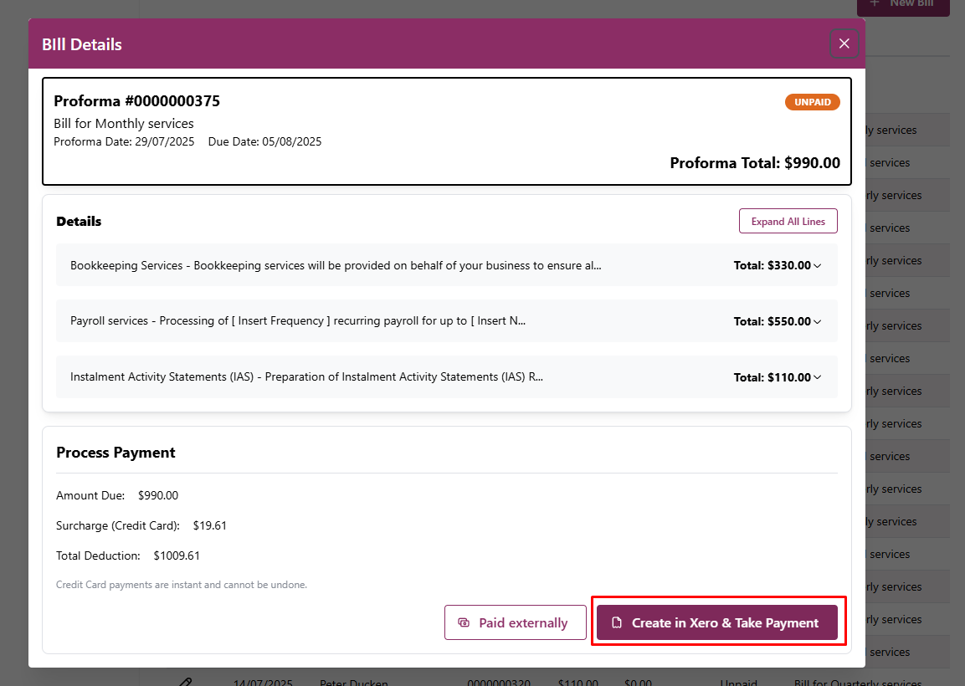Select the Payroll services line description

click(x=298, y=321)
